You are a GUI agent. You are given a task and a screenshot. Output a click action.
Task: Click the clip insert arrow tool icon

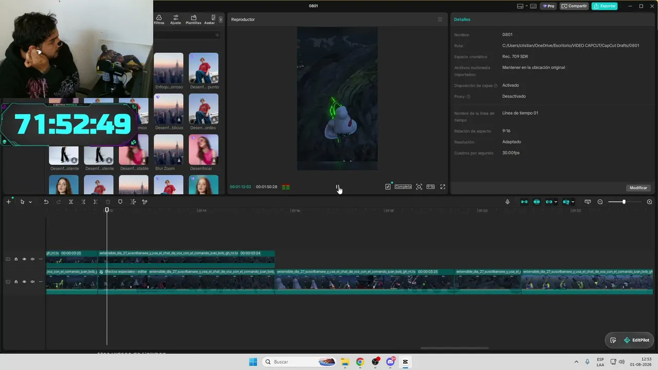(133, 202)
